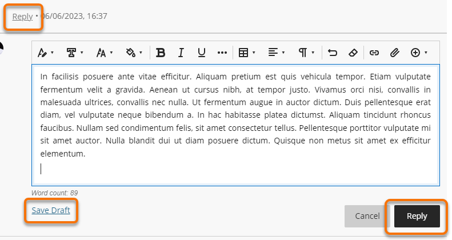452x240 pixels.
Task: Click the undo arrow icon
Action: pos(333,53)
